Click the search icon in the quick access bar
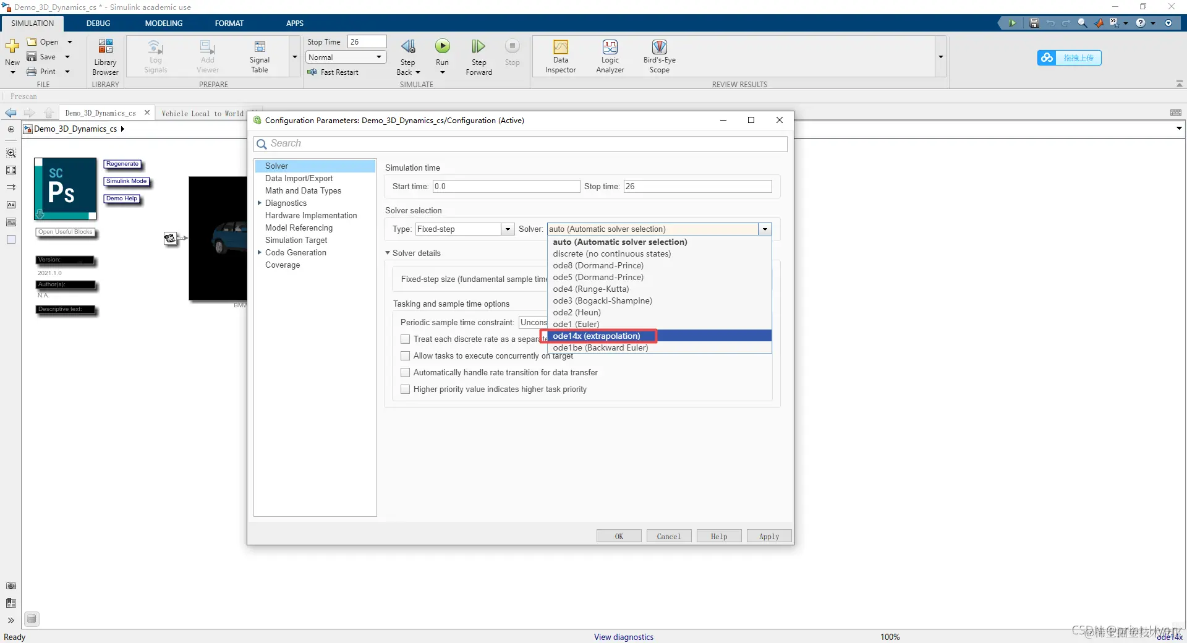This screenshot has height=643, width=1187. pyautogui.click(x=1083, y=23)
